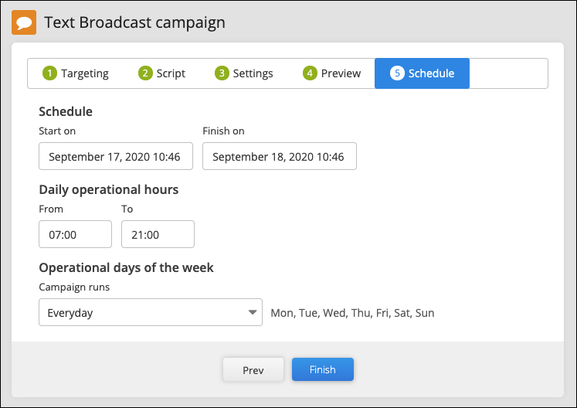Open the Preview step tab
This screenshot has height=408, width=577.
pos(331,73)
